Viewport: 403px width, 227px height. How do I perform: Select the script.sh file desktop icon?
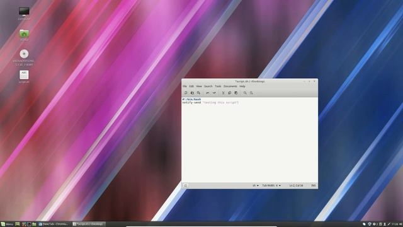click(x=24, y=77)
